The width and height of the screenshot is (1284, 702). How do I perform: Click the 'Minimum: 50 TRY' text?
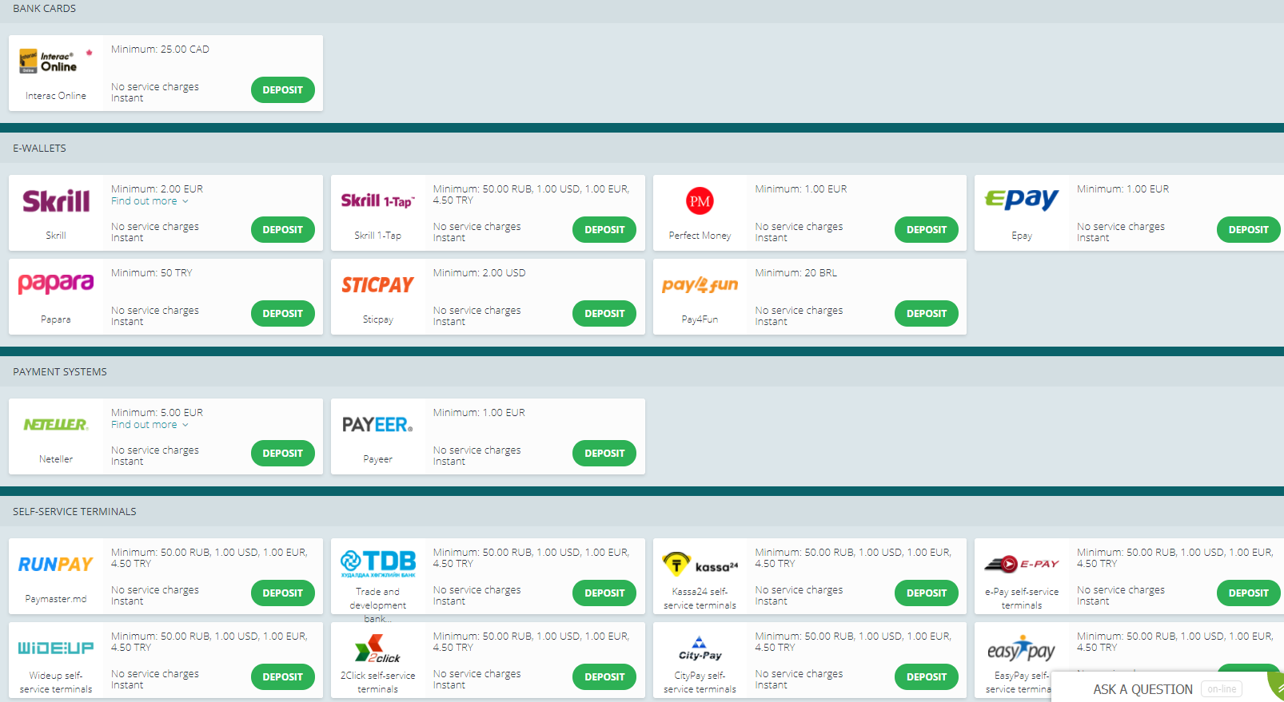(152, 273)
